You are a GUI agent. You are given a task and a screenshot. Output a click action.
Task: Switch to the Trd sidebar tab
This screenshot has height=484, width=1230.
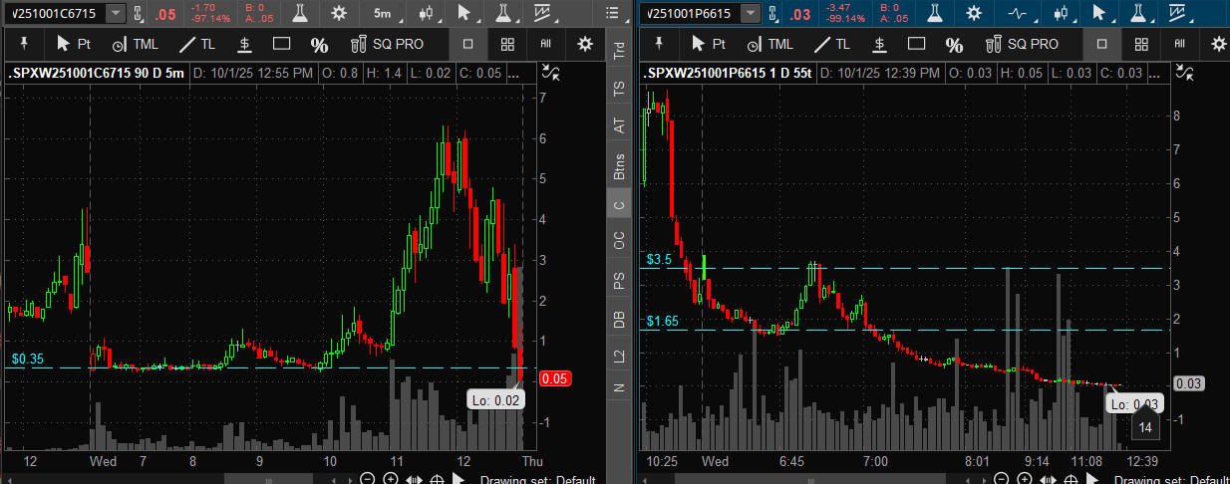619,52
